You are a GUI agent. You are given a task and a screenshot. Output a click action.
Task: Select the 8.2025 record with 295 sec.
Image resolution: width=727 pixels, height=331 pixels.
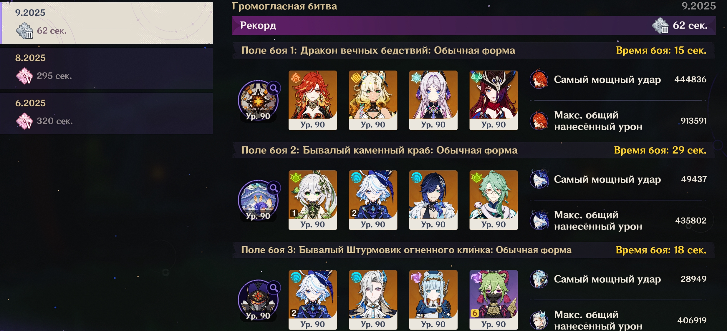[107, 68]
